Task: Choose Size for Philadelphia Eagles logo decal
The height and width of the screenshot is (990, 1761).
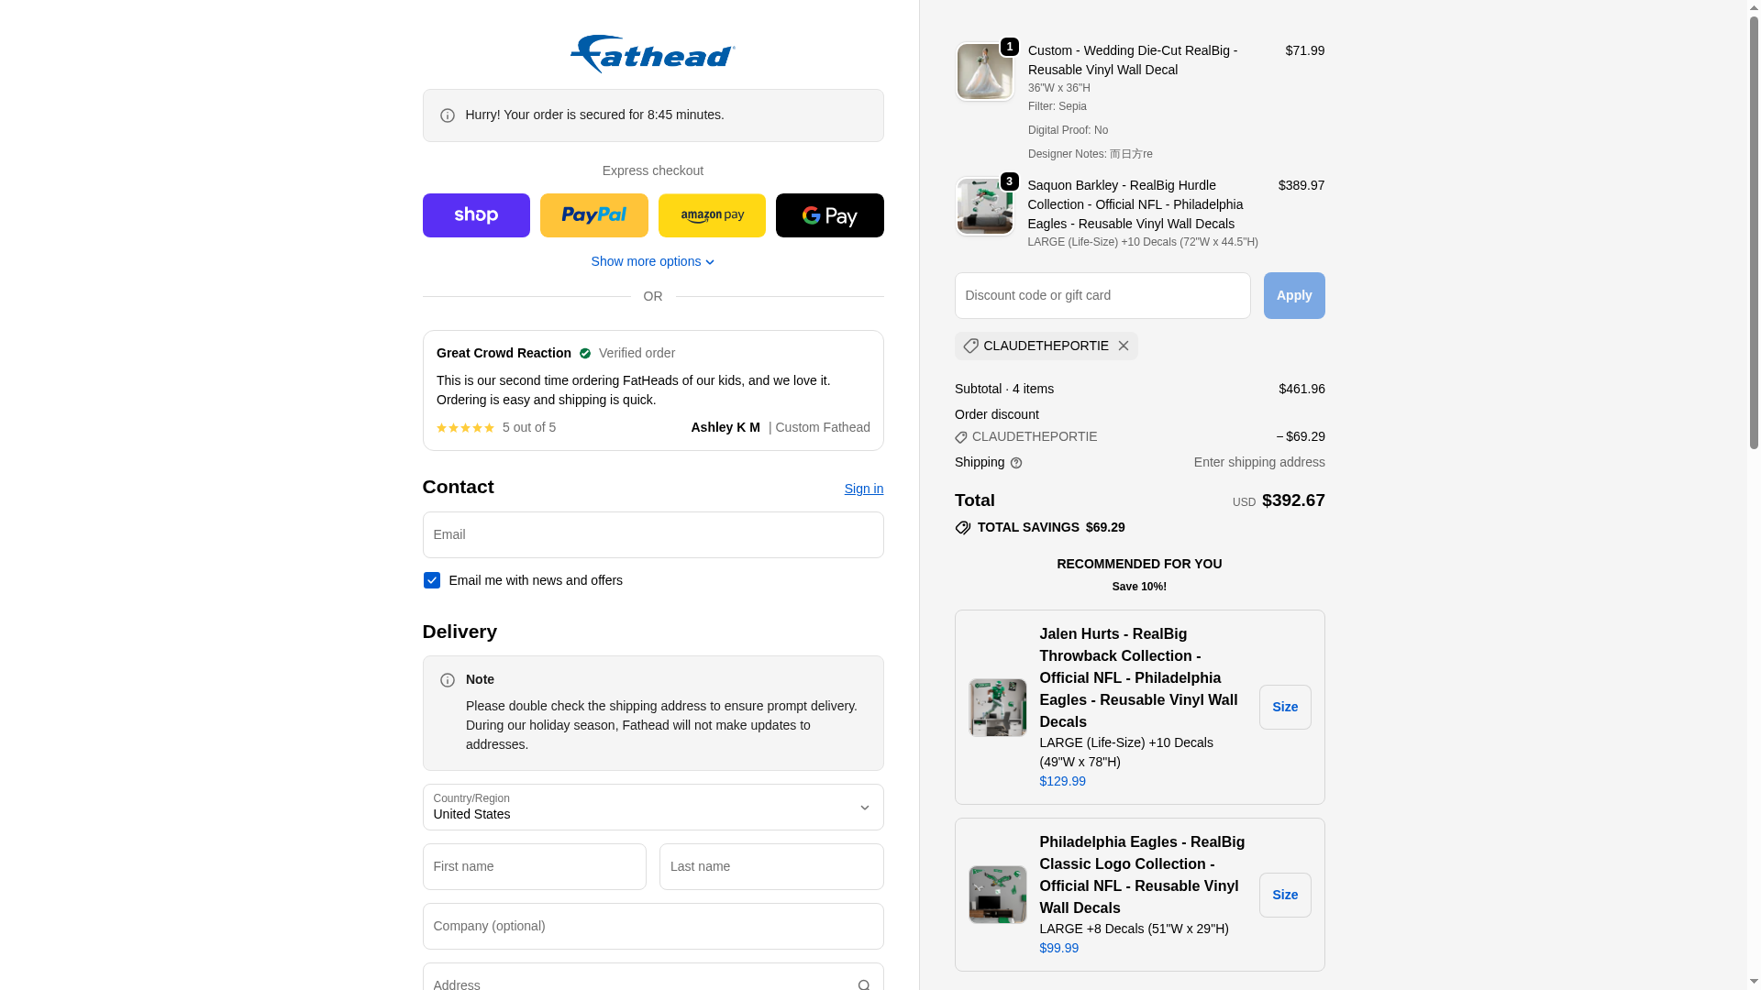Action: [1285, 895]
